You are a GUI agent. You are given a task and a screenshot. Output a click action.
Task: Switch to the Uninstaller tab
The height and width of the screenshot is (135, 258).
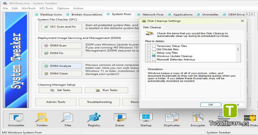pyautogui.click(x=208, y=14)
